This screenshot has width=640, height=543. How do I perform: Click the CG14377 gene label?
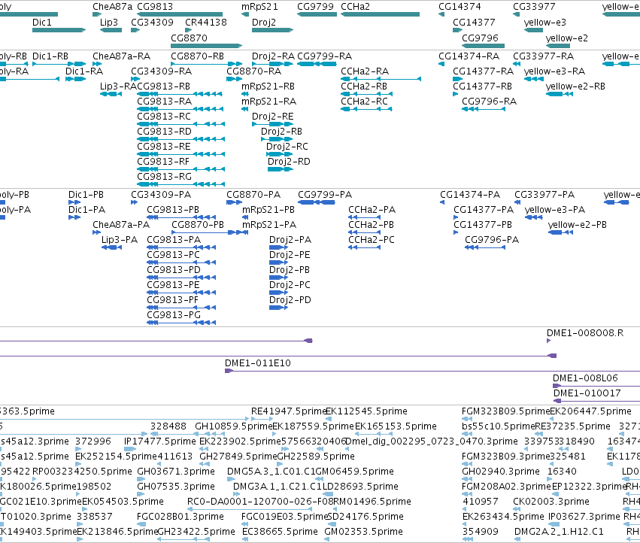pyautogui.click(x=474, y=23)
